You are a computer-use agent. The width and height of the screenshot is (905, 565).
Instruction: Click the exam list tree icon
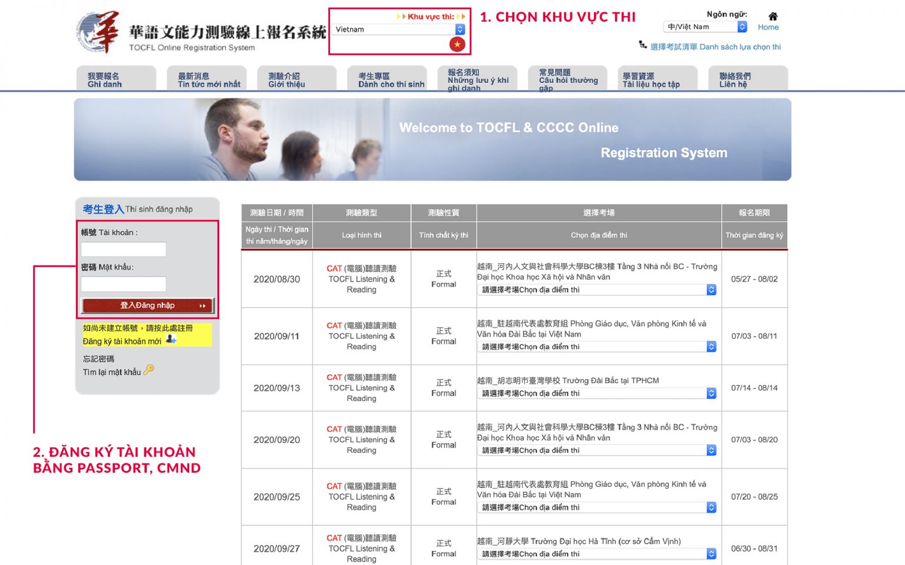pyautogui.click(x=643, y=45)
